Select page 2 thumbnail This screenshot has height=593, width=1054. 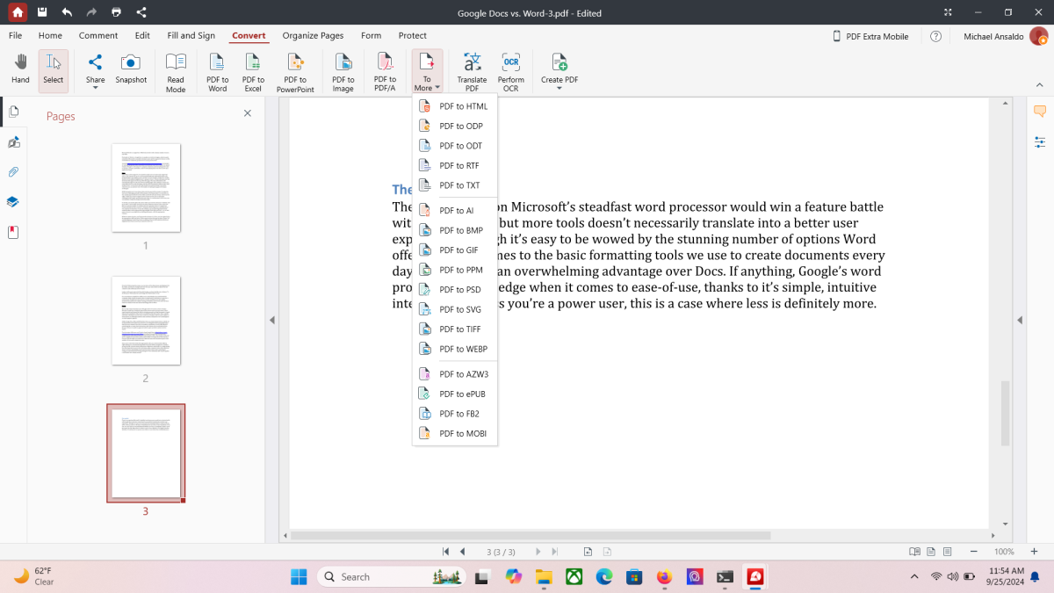pyautogui.click(x=146, y=321)
